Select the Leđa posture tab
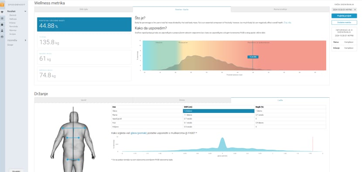The width and height of the screenshot is (362, 172). [280, 100]
